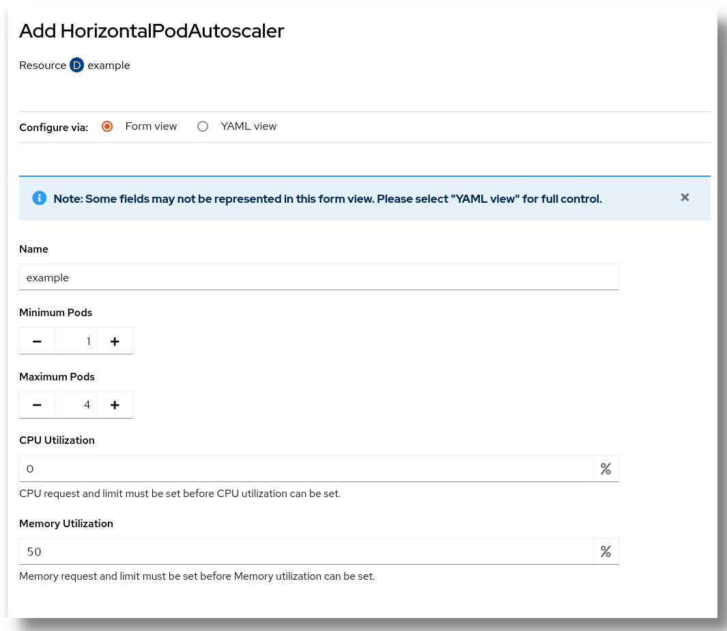Switch to YAML view via its radio button
Screen dimensions: 727x631
pos(202,126)
